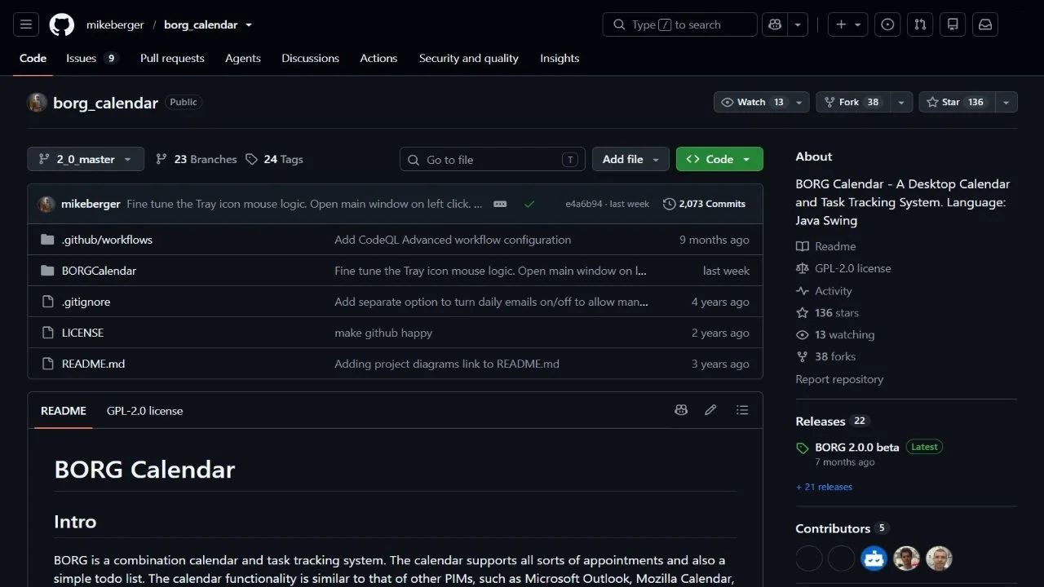The image size is (1044, 587).
Task: View 23 Branches link
Action: tap(196, 159)
